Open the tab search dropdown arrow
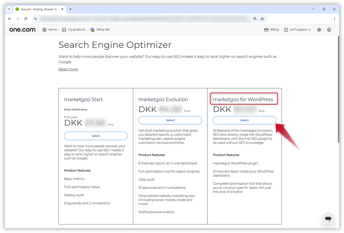Screen dimensions: 344x233 pos(9,9)
